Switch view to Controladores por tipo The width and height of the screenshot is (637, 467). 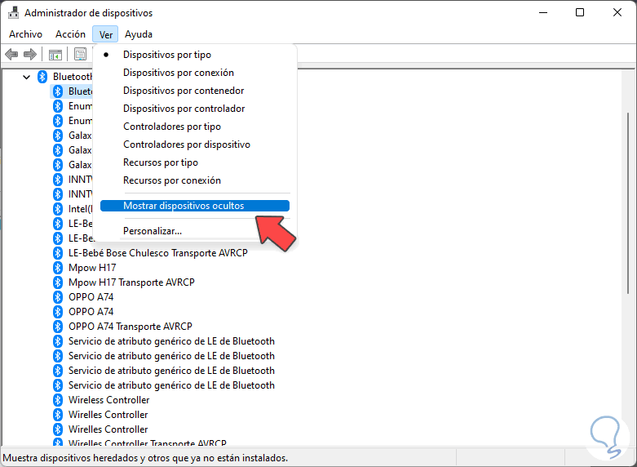coord(195,127)
